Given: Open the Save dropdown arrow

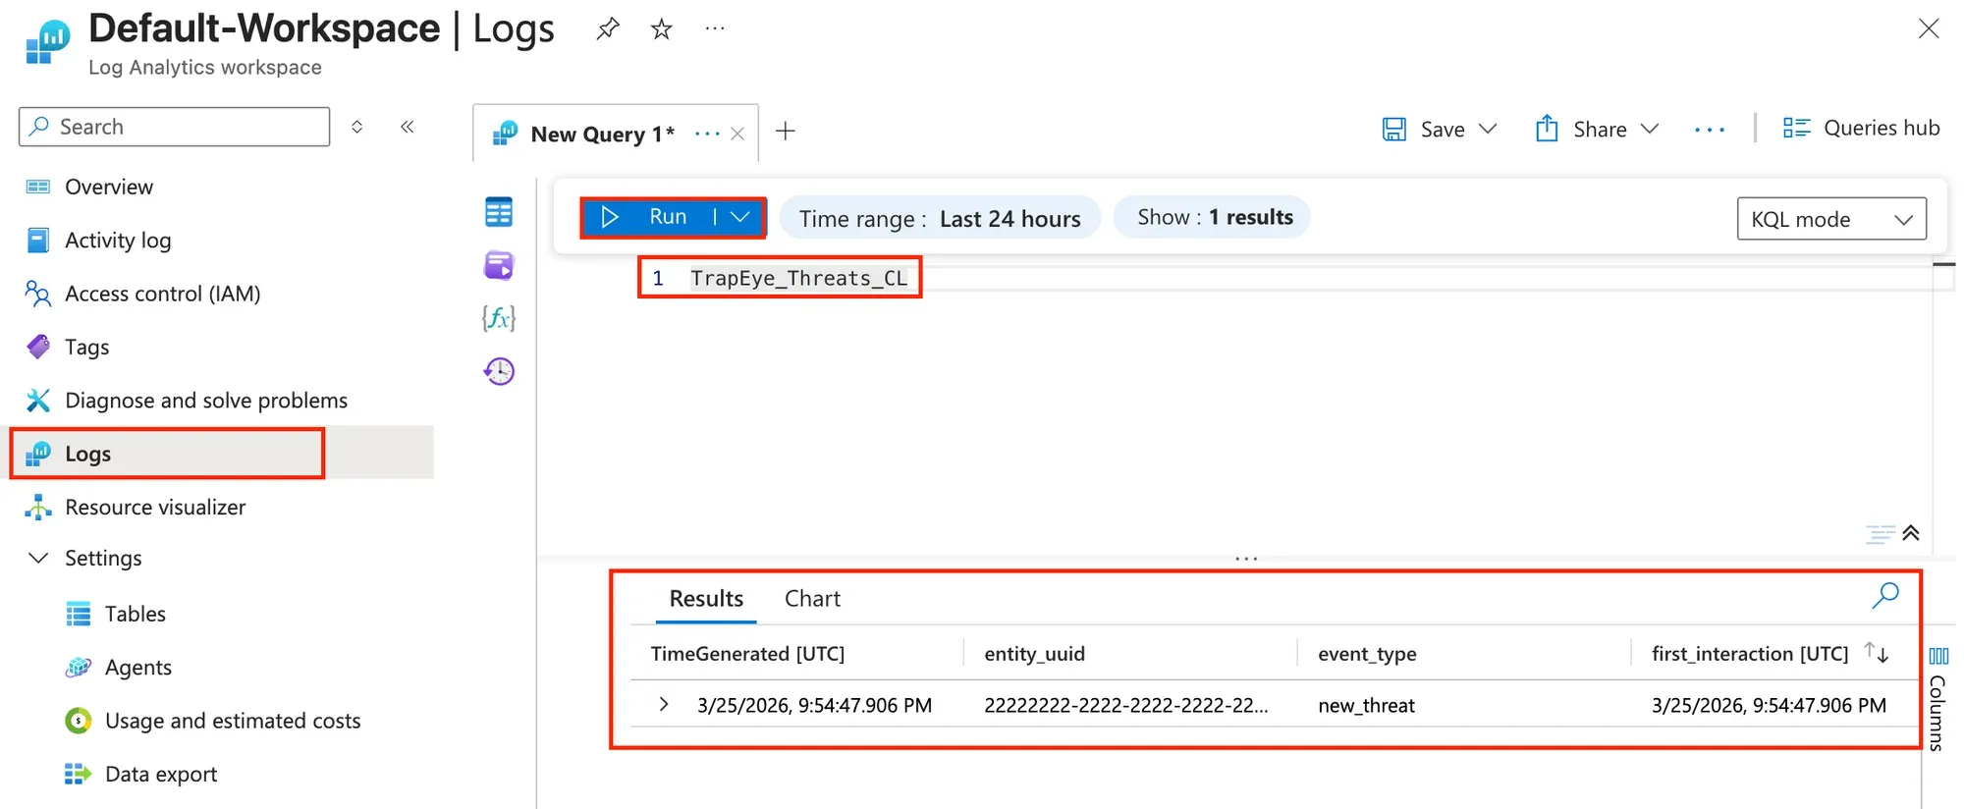Looking at the screenshot, I should pos(1488,129).
